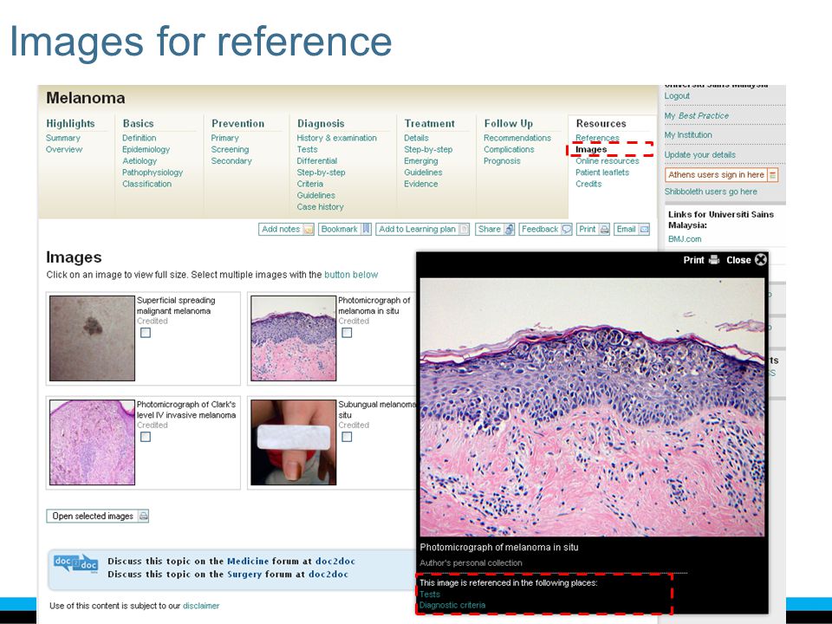Tick checkbox for Clark's level IV invasive melanoma
Viewport: 832px width, 624px height.
(146, 437)
